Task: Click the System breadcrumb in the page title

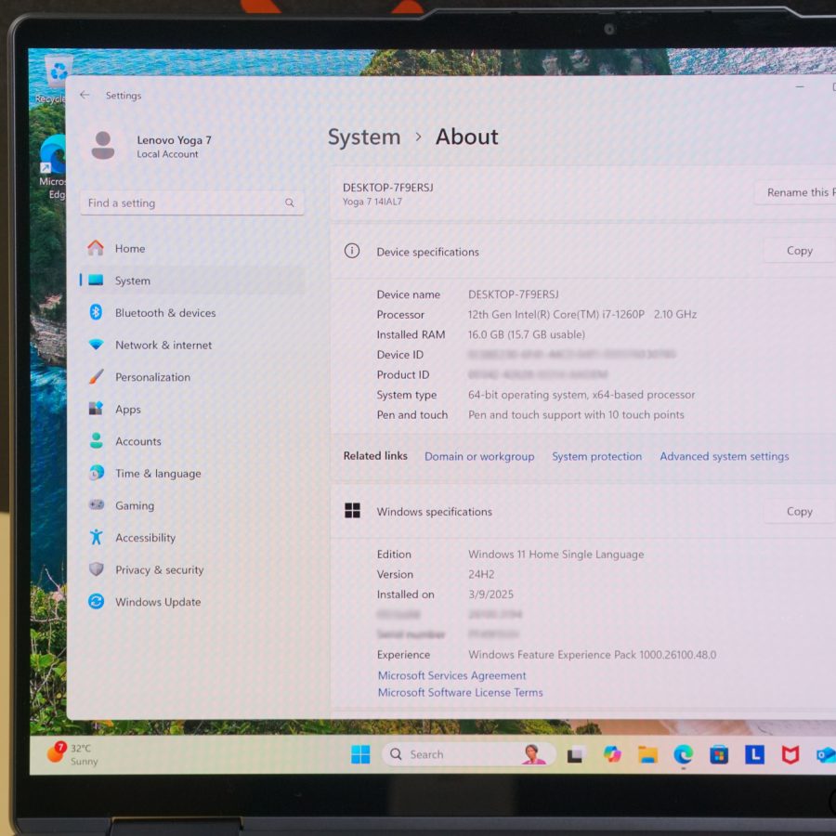Action: pyautogui.click(x=364, y=137)
